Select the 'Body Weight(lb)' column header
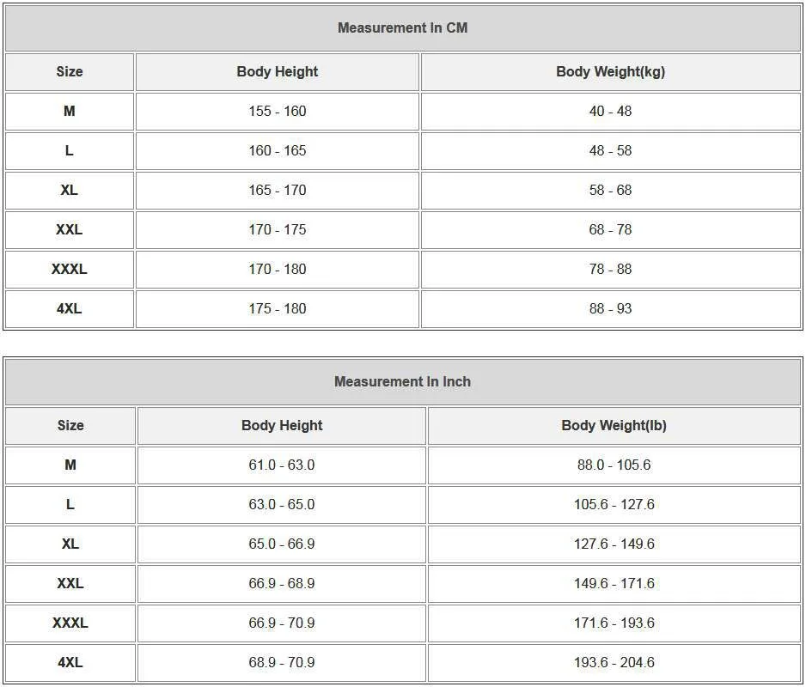The width and height of the screenshot is (806, 687). click(614, 426)
